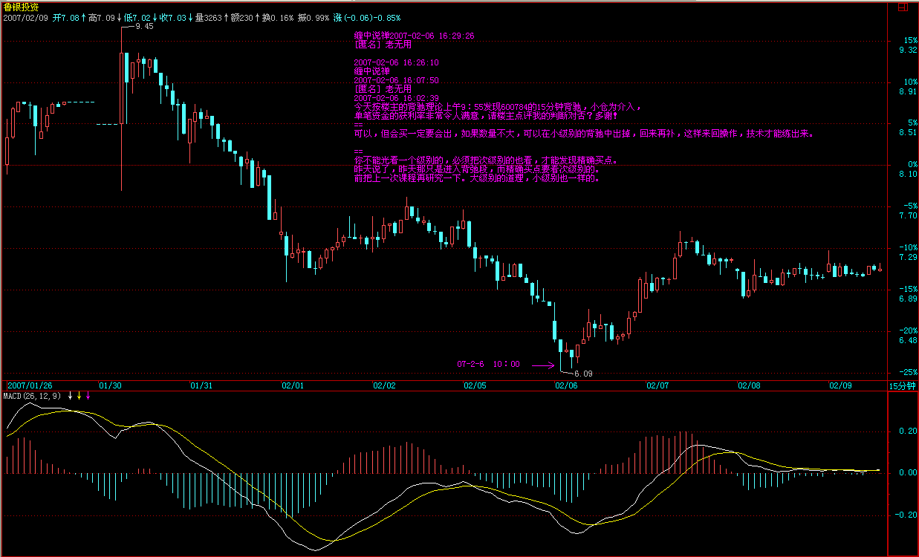This screenshot has width=919, height=557.
Task: Click the 02/09 date on time axis
Action: pyautogui.click(x=840, y=385)
